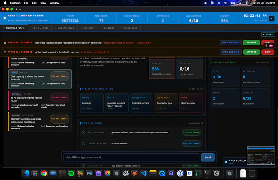Click the status dot beside Aria Command Fabric
The width and height of the screenshot is (278, 180).
pyautogui.click(x=5, y=18)
